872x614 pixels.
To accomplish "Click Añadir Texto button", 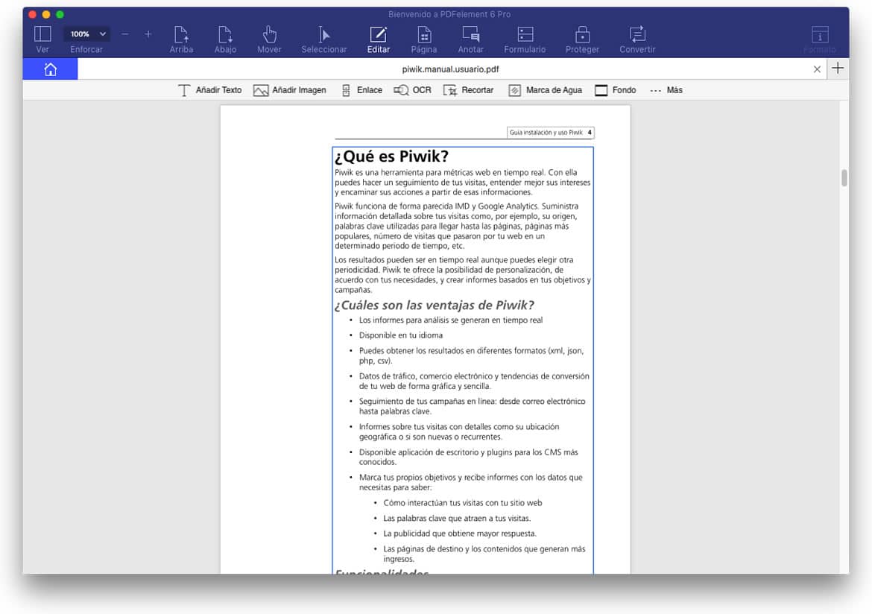I will [x=209, y=90].
